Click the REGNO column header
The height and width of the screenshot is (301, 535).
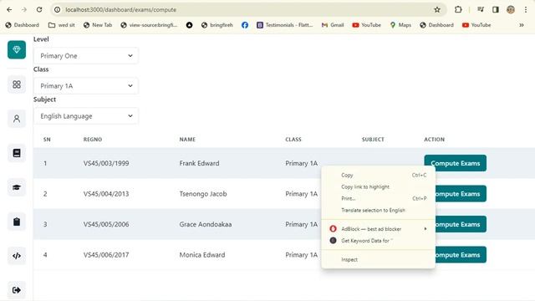[x=93, y=140]
